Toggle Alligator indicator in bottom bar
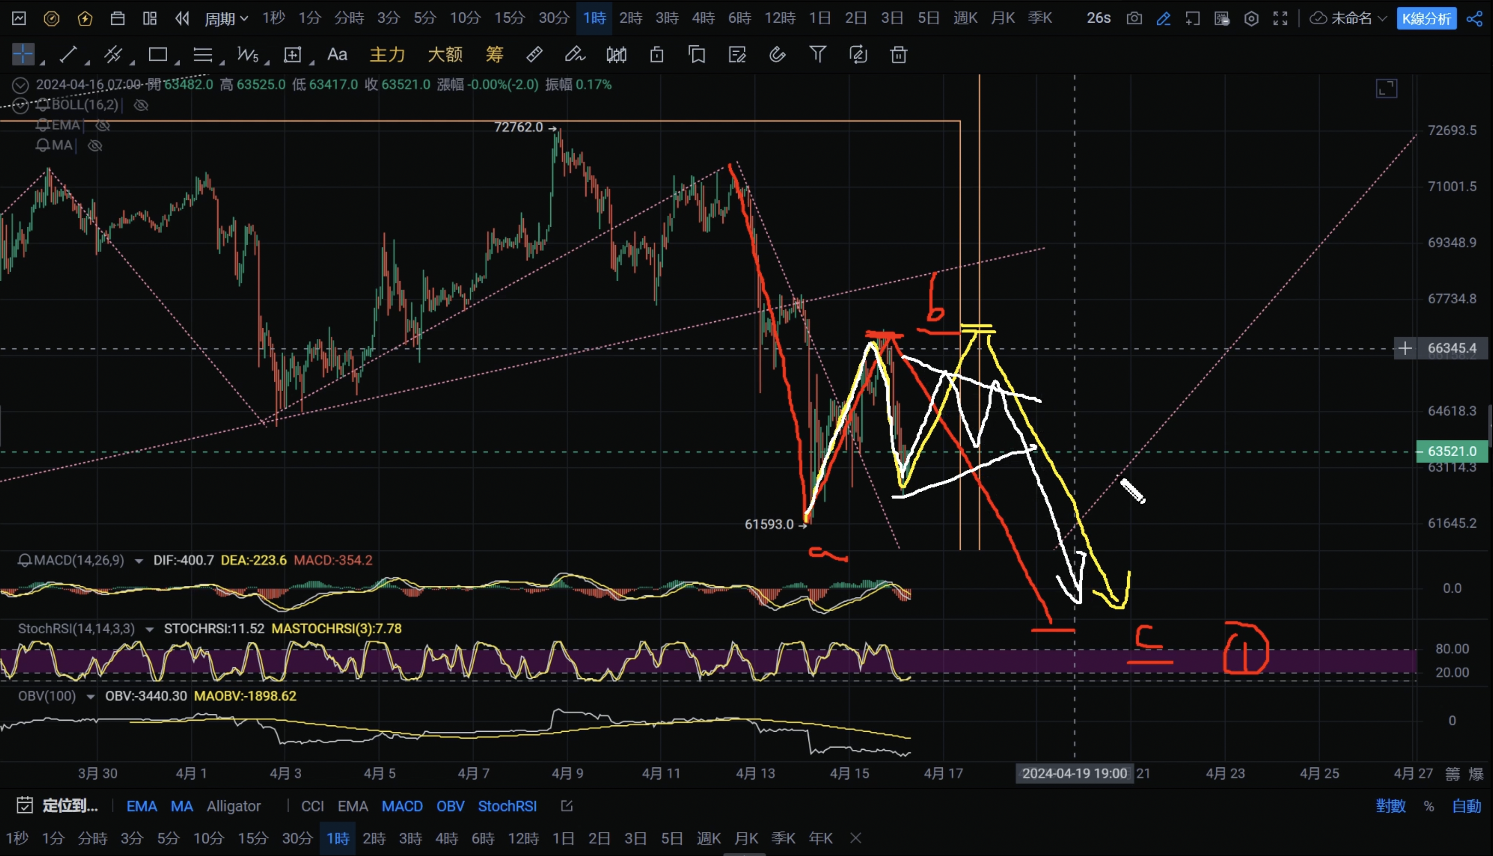 (x=233, y=806)
